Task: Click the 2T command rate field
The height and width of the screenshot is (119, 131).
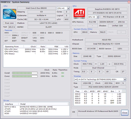Action: pos(123,72)
